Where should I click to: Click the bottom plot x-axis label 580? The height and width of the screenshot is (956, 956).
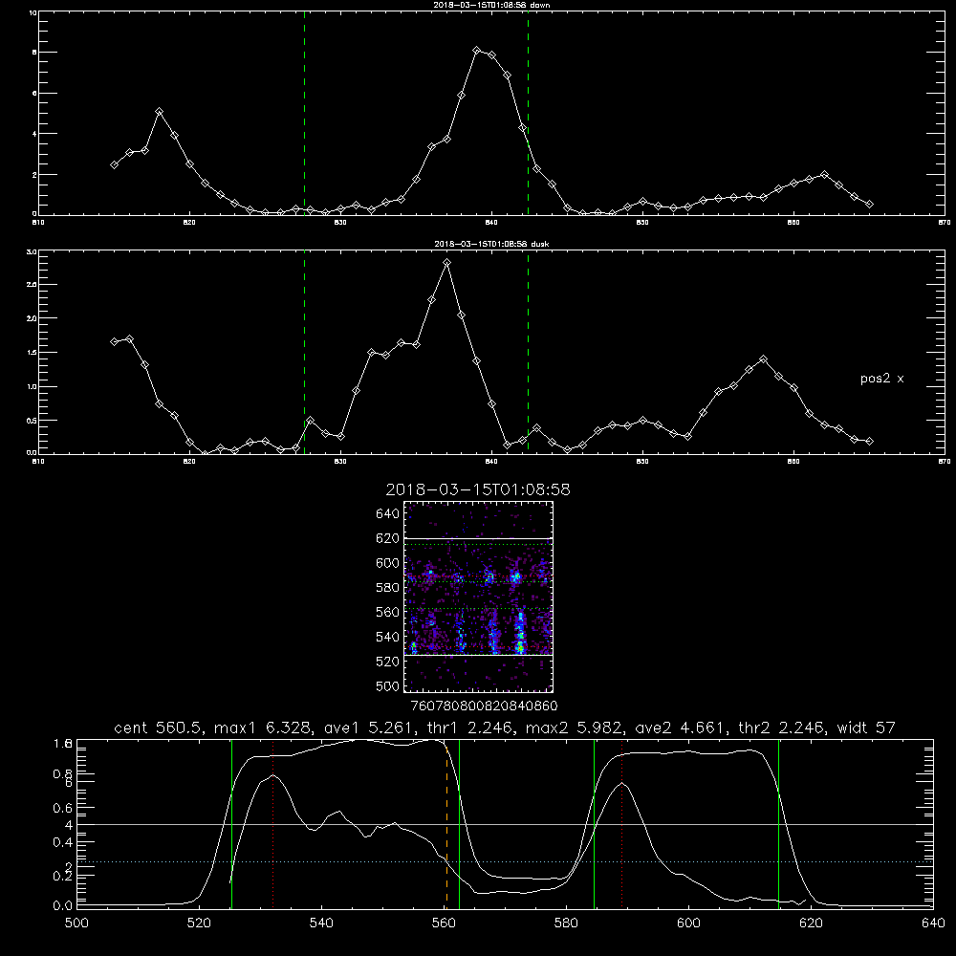pos(566,923)
